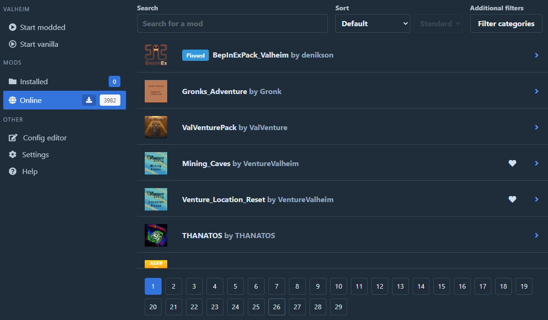Expand the Mining_Caves row chevron

[x=536, y=163]
